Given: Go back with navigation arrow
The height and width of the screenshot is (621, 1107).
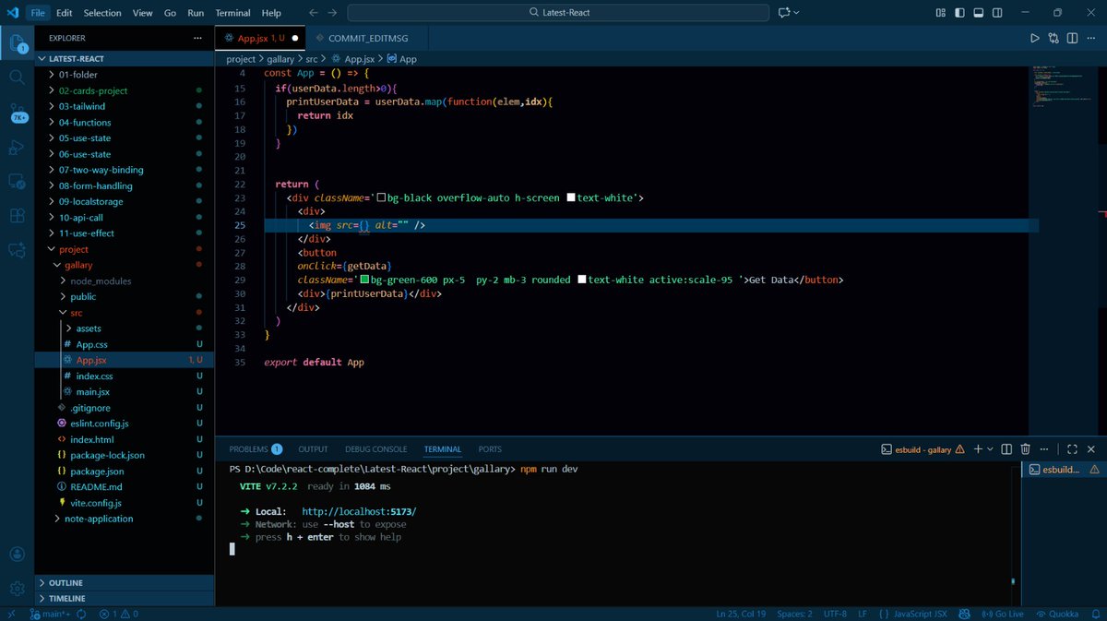Looking at the screenshot, I should 314,13.
